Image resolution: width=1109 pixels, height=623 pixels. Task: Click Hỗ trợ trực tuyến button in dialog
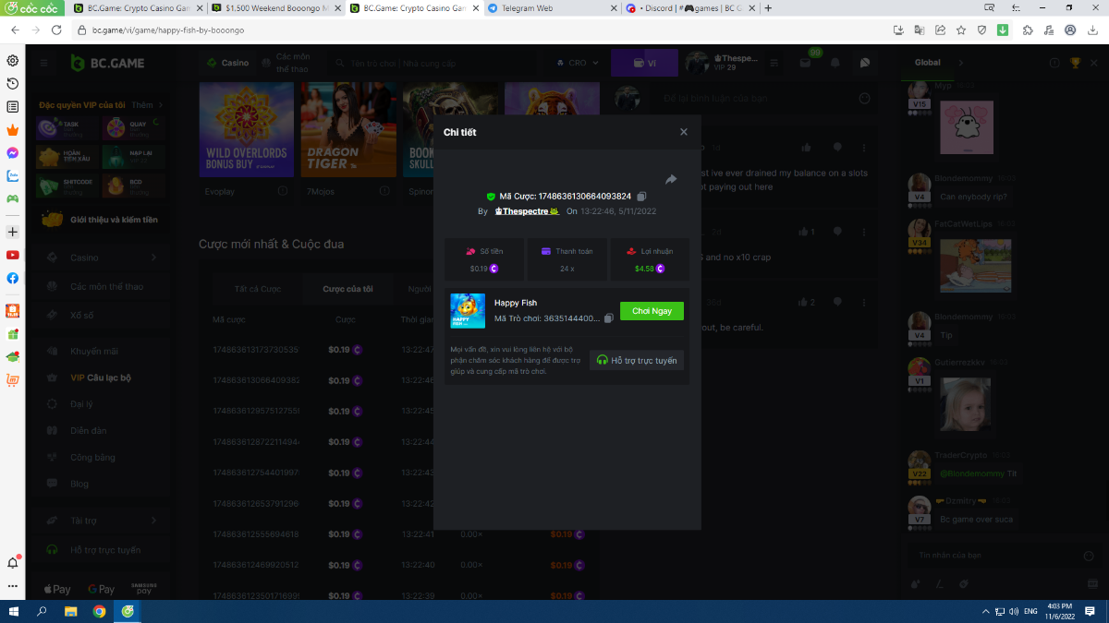point(637,360)
